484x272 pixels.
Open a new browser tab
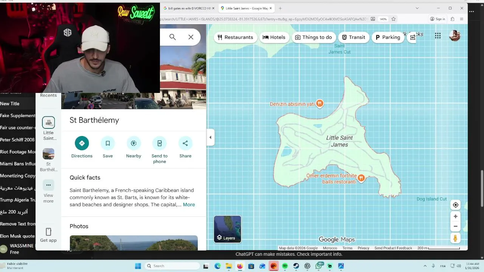pos(280,8)
